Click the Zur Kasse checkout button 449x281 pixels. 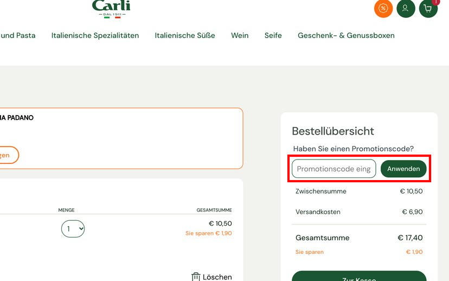point(359,276)
